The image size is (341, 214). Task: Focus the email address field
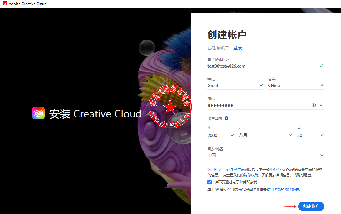(266, 66)
